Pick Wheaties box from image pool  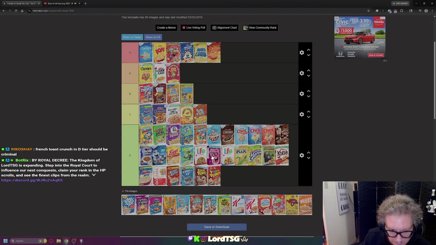pyautogui.click(x=306, y=205)
